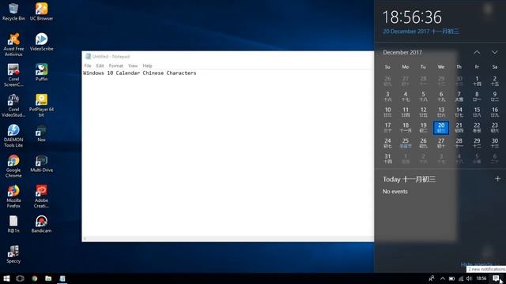
Task: Select the R@1n file on desktop
Action: point(13,224)
